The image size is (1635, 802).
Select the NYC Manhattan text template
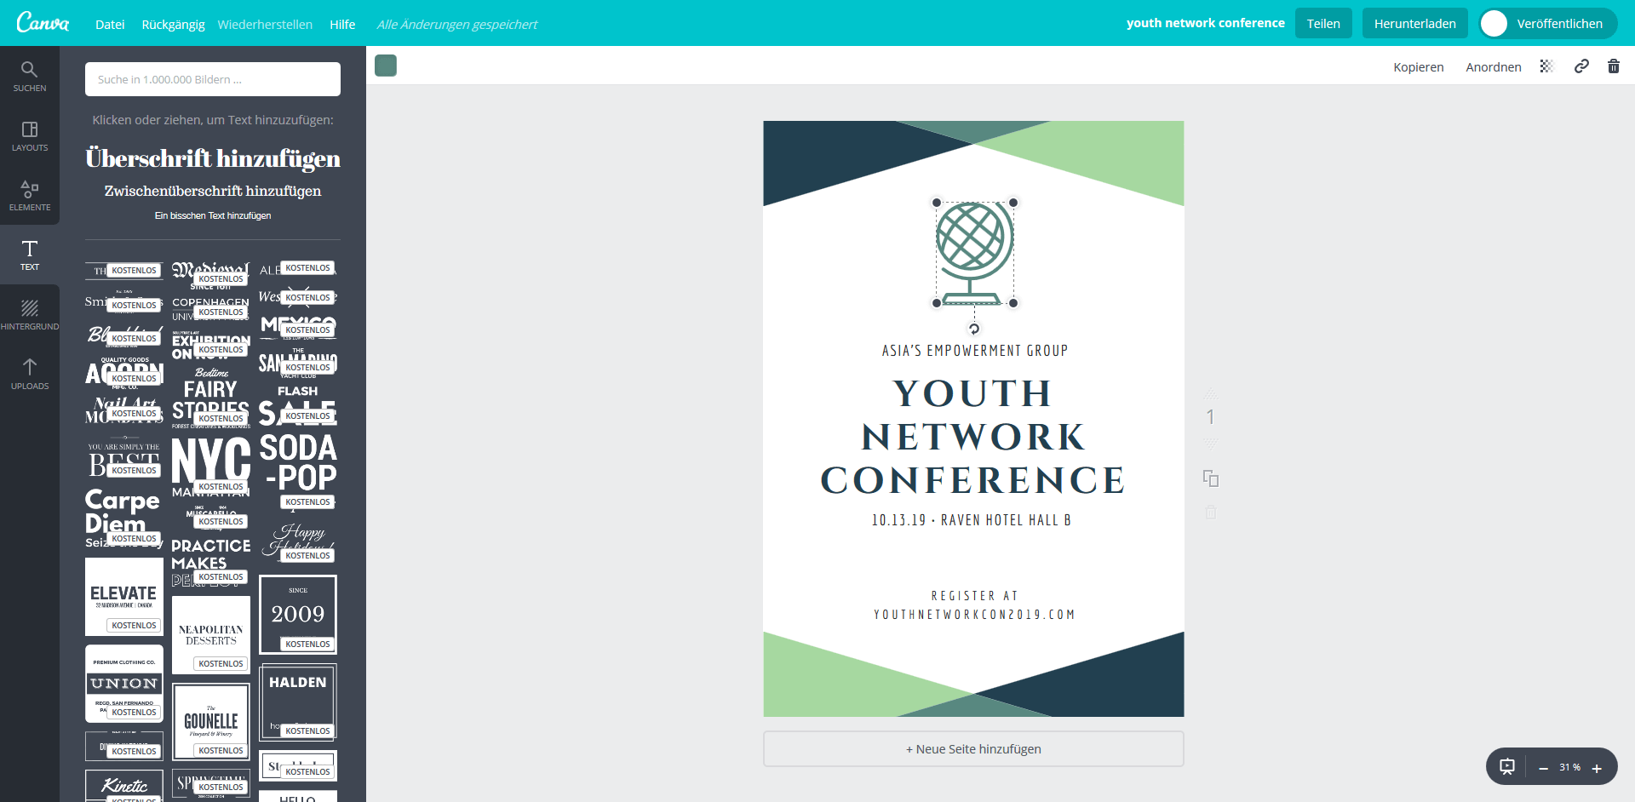tap(211, 467)
